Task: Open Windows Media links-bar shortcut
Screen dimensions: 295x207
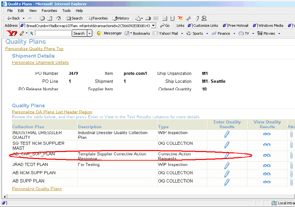Action: 268,26
